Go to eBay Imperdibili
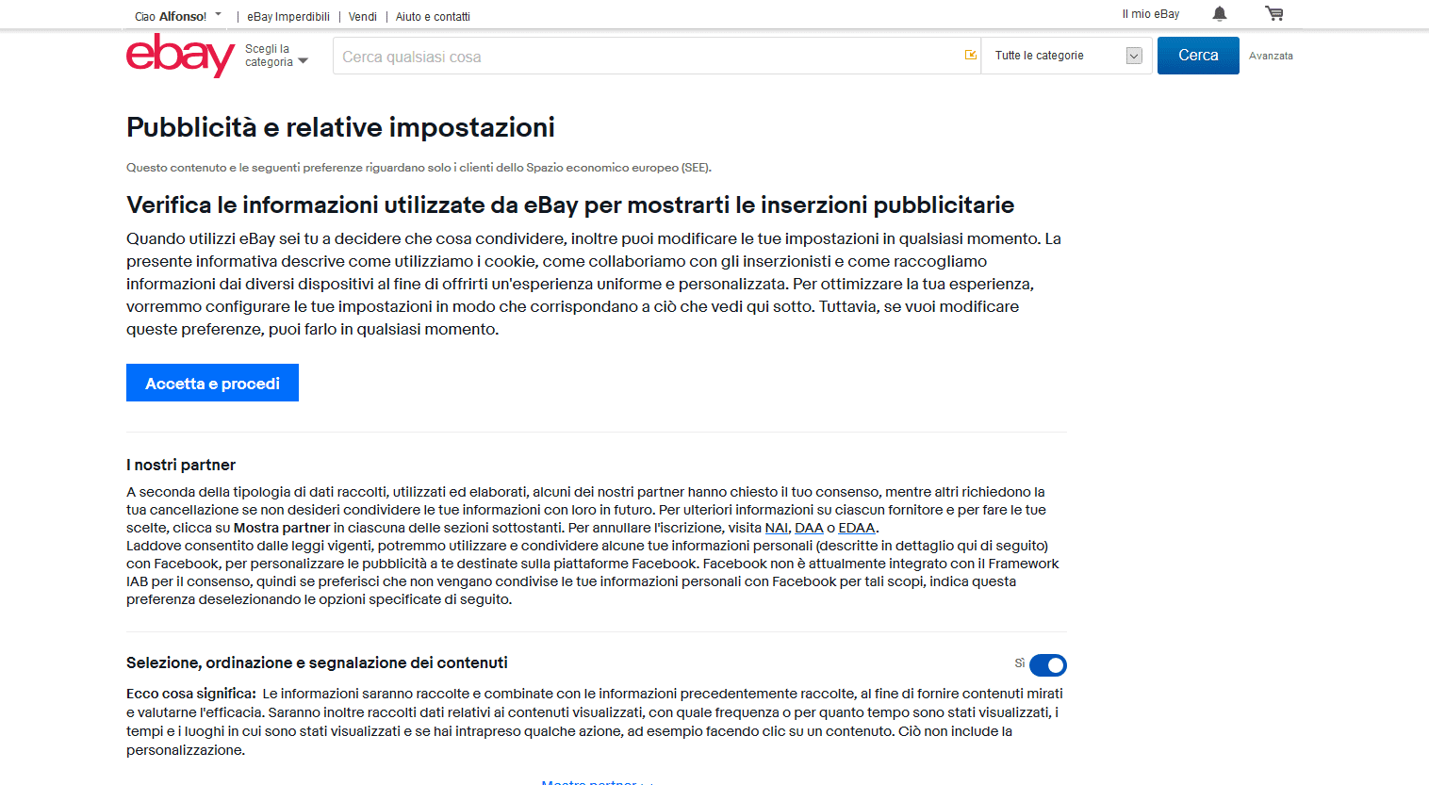The height and width of the screenshot is (785, 1429). (x=288, y=17)
